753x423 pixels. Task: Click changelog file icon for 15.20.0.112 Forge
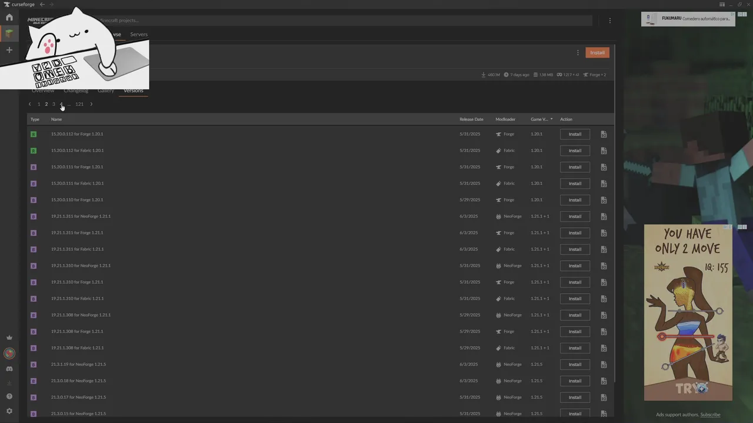(x=604, y=134)
